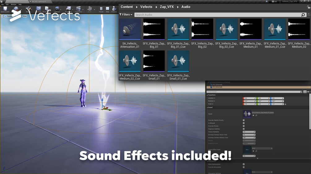The width and height of the screenshot is (311, 174).
Task: Click the Location X value field
Action: pyautogui.click(x=249, y=98)
